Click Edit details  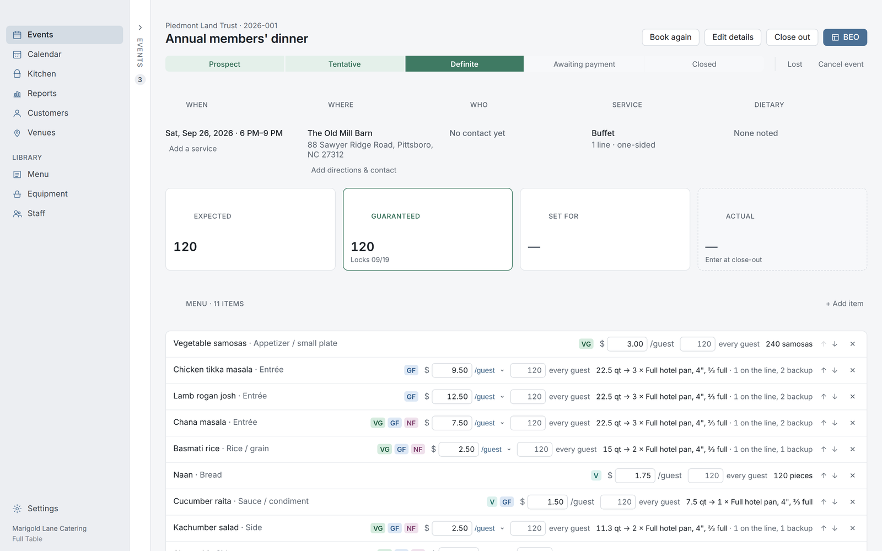733,37
